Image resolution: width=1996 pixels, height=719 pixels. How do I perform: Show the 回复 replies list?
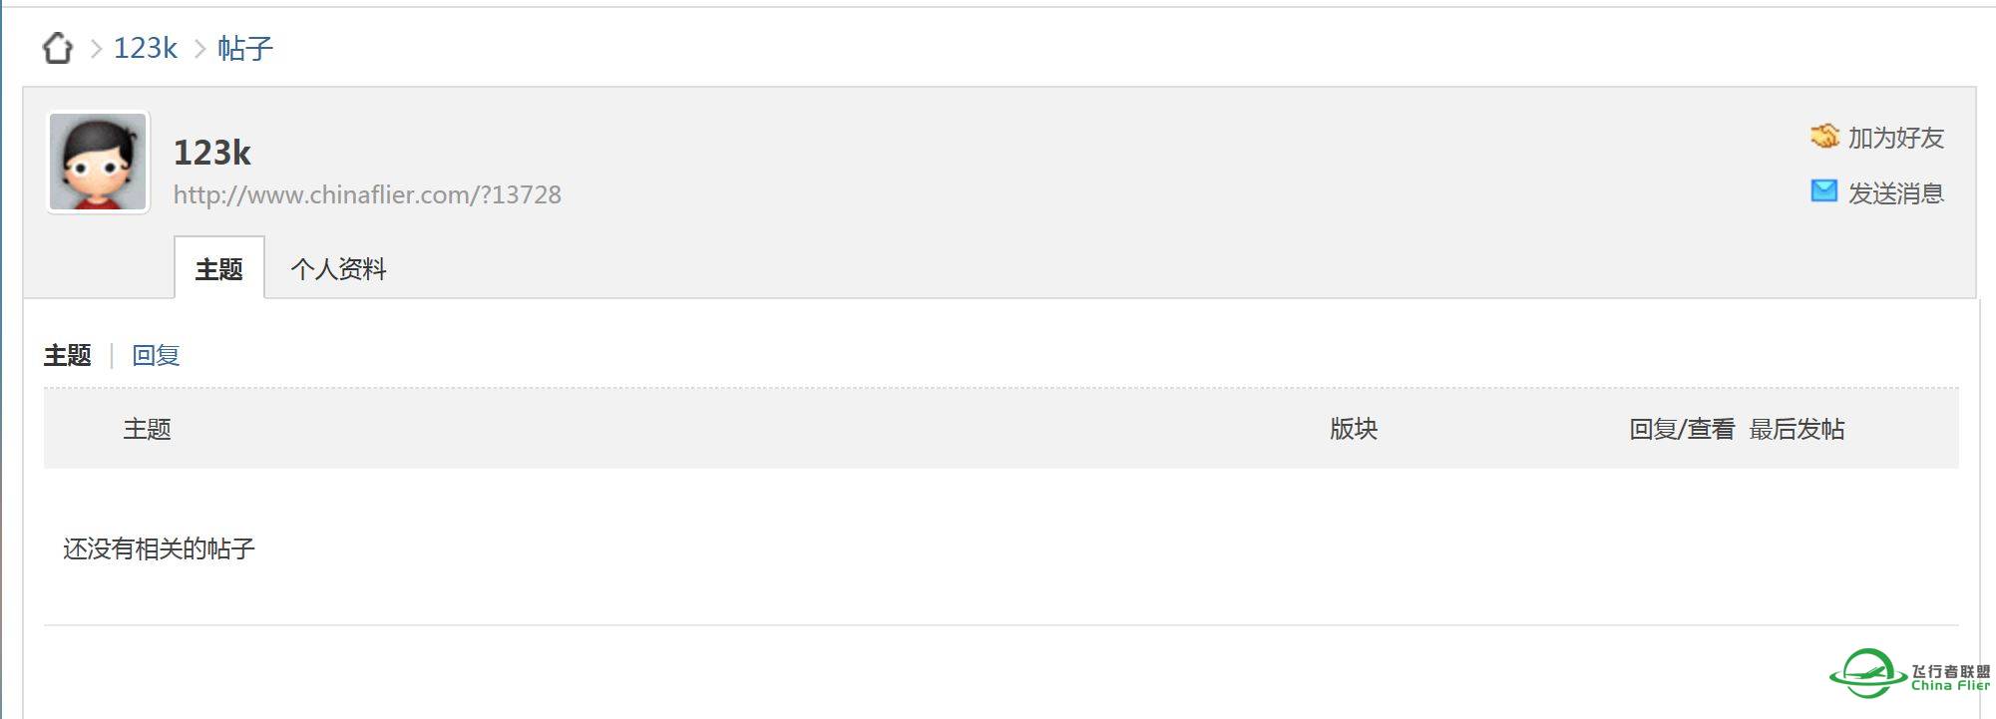pyautogui.click(x=156, y=355)
